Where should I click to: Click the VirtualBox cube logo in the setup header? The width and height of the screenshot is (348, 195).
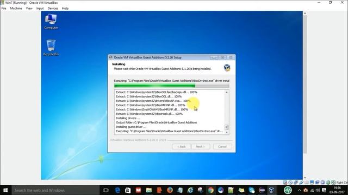click(x=227, y=67)
